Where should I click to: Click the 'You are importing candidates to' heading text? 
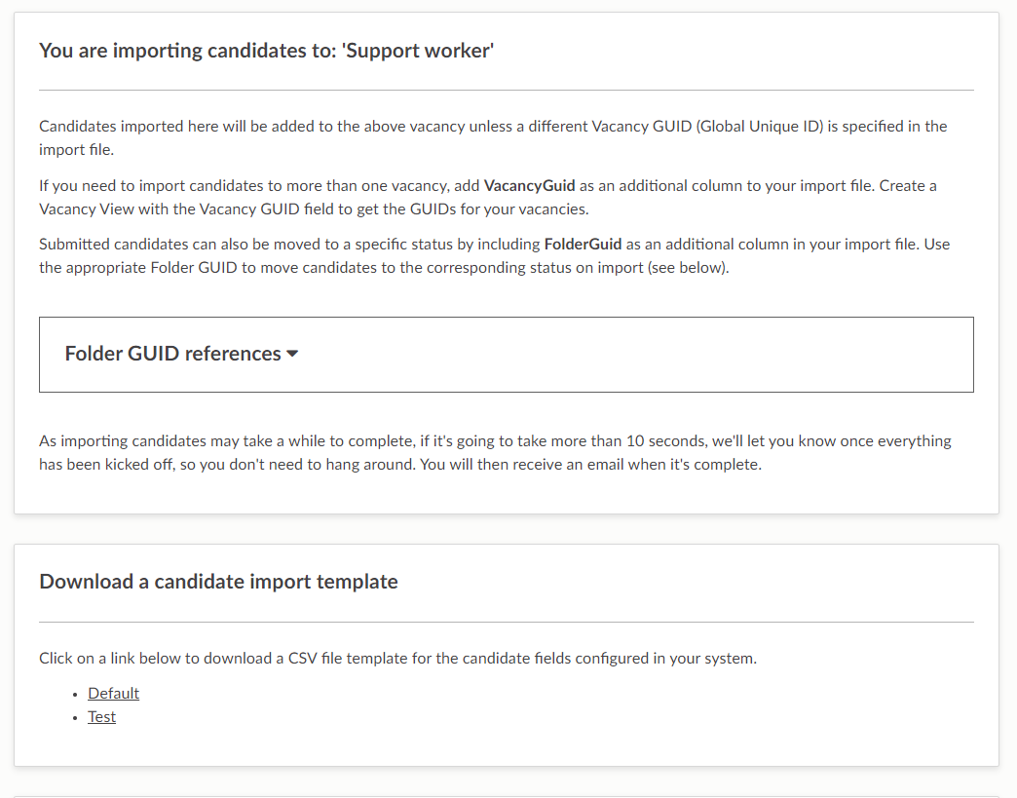click(185, 50)
